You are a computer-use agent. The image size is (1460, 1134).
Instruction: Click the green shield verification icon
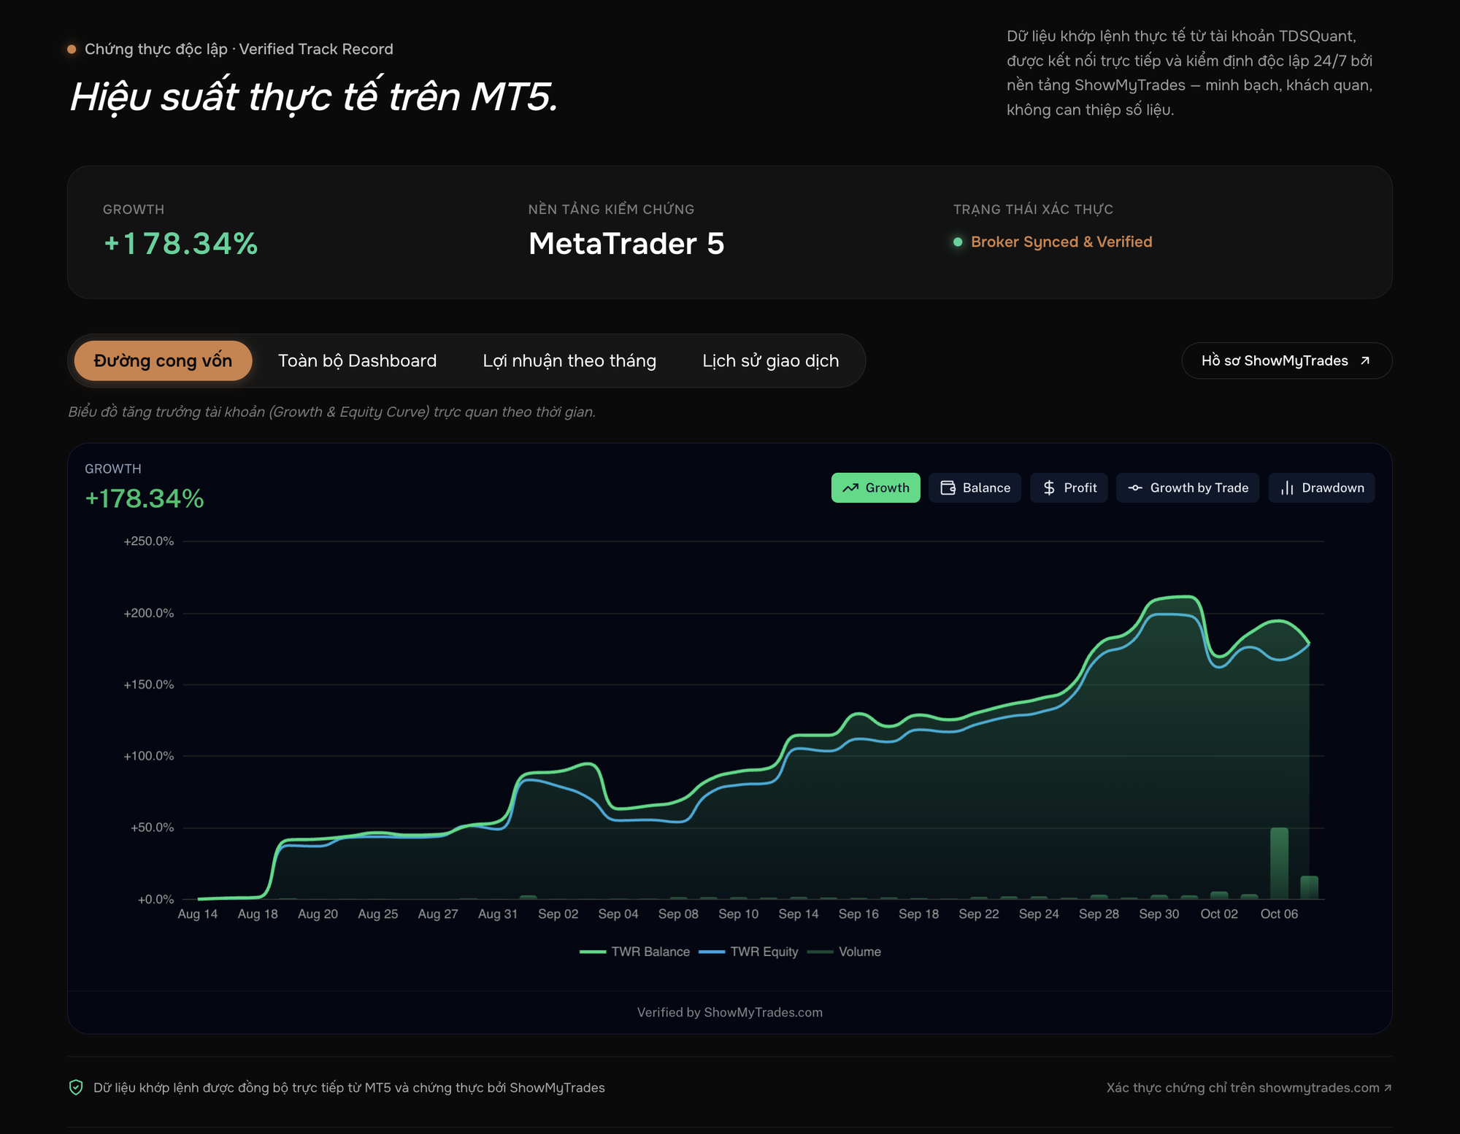(x=76, y=1087)
